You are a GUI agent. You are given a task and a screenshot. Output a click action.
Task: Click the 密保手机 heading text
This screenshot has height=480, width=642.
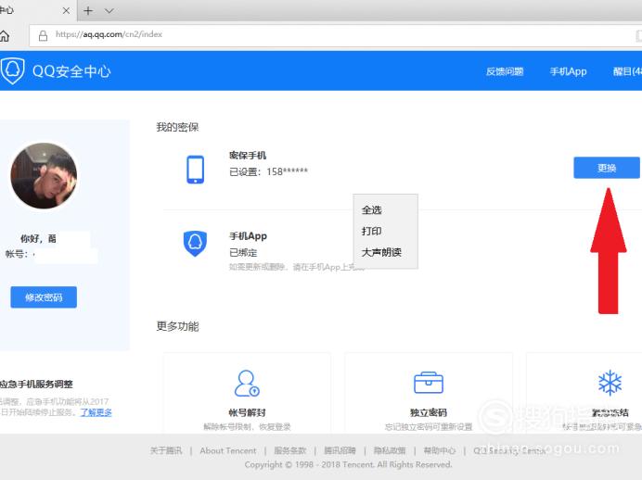248,156
